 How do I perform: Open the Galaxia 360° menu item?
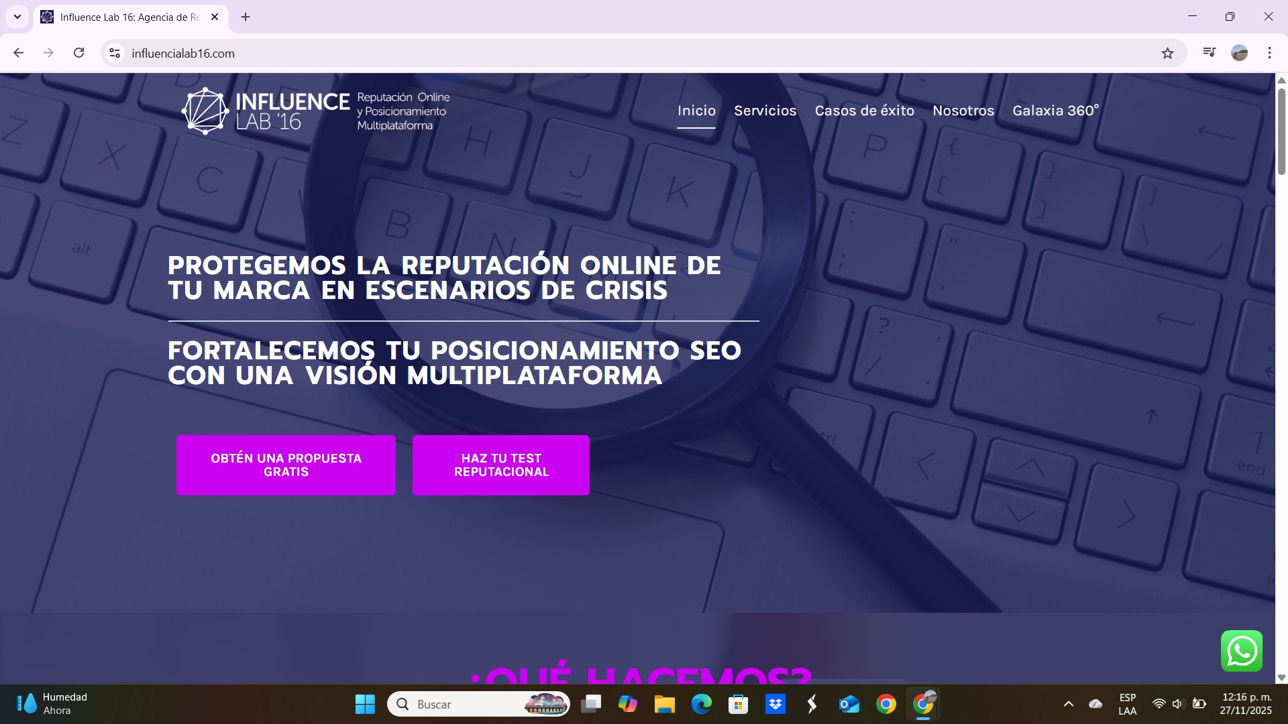(x=1055, y=111)
